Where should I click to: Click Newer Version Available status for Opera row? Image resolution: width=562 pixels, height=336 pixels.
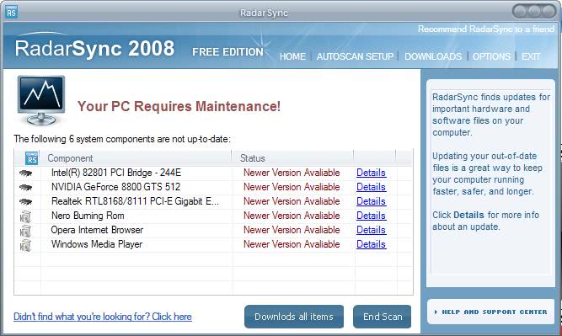[x=292, y=230]
